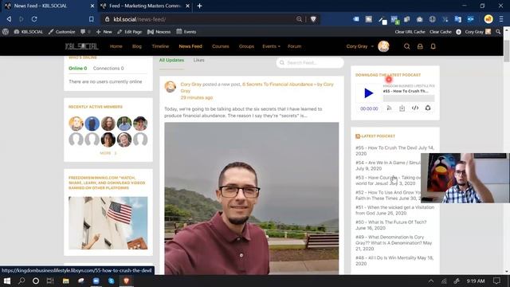Click the American flag video thumbnail

[108, 223]
